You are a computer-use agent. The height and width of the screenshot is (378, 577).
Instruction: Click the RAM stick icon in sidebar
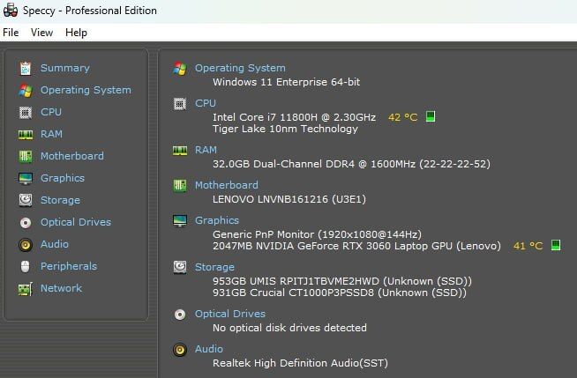[x=26, y=135]
